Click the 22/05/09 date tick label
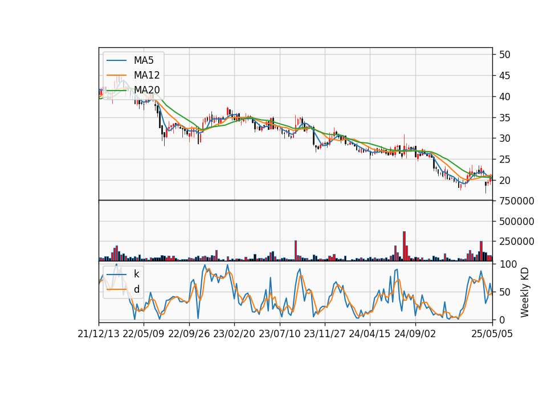 (x=144, y=334)
